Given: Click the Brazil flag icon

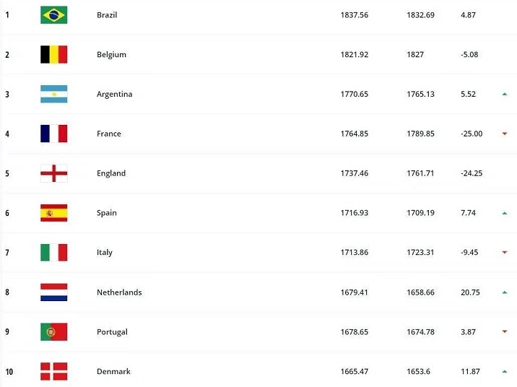Looking at the screenshot, I should [x=53, y=15].
